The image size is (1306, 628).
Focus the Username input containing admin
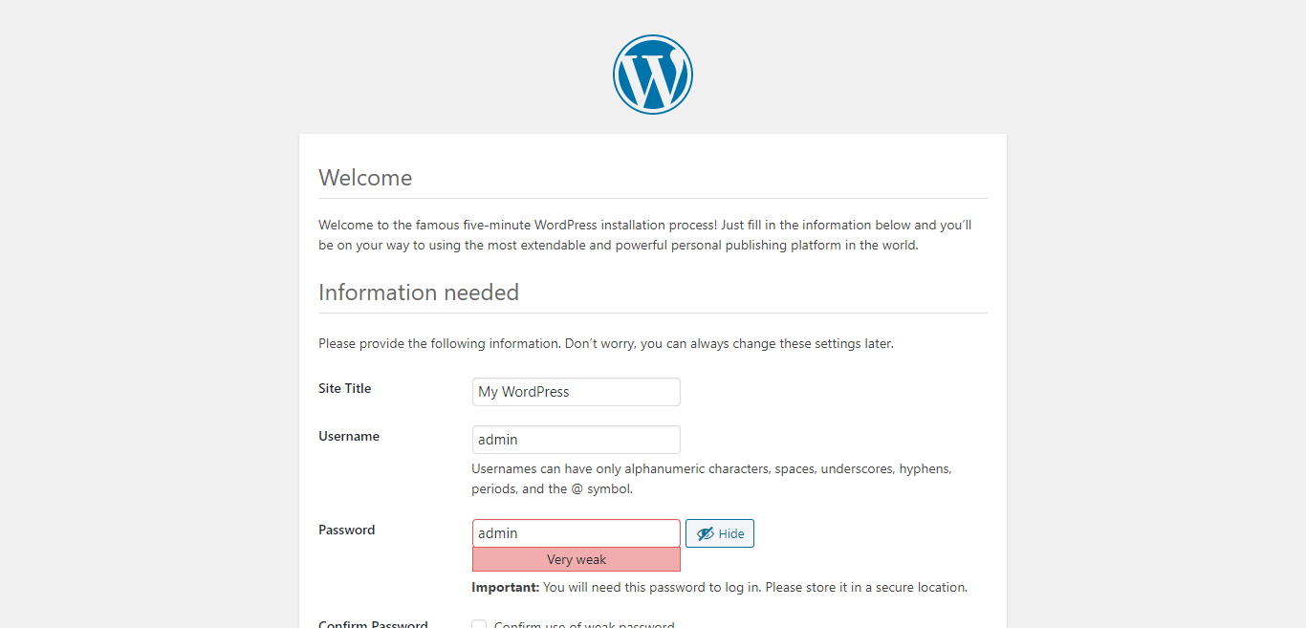(x=577, y=440)
